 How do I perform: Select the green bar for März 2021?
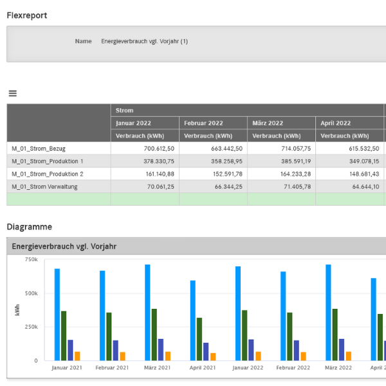[x=154, y=335]
